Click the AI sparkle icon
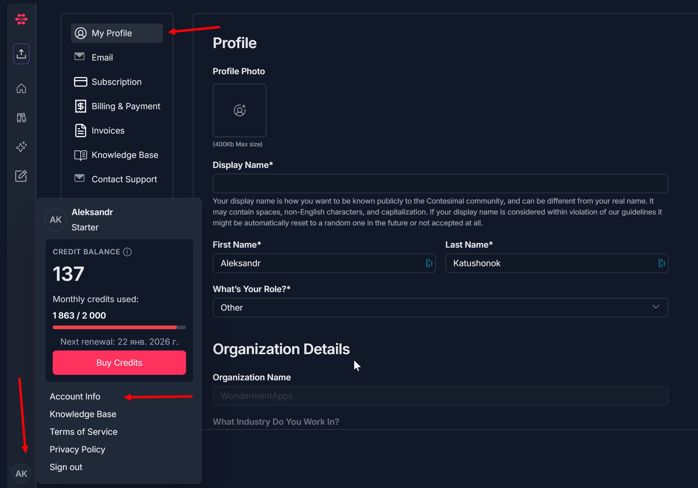This screenshot has height=488, width=698. pos(21,147)
